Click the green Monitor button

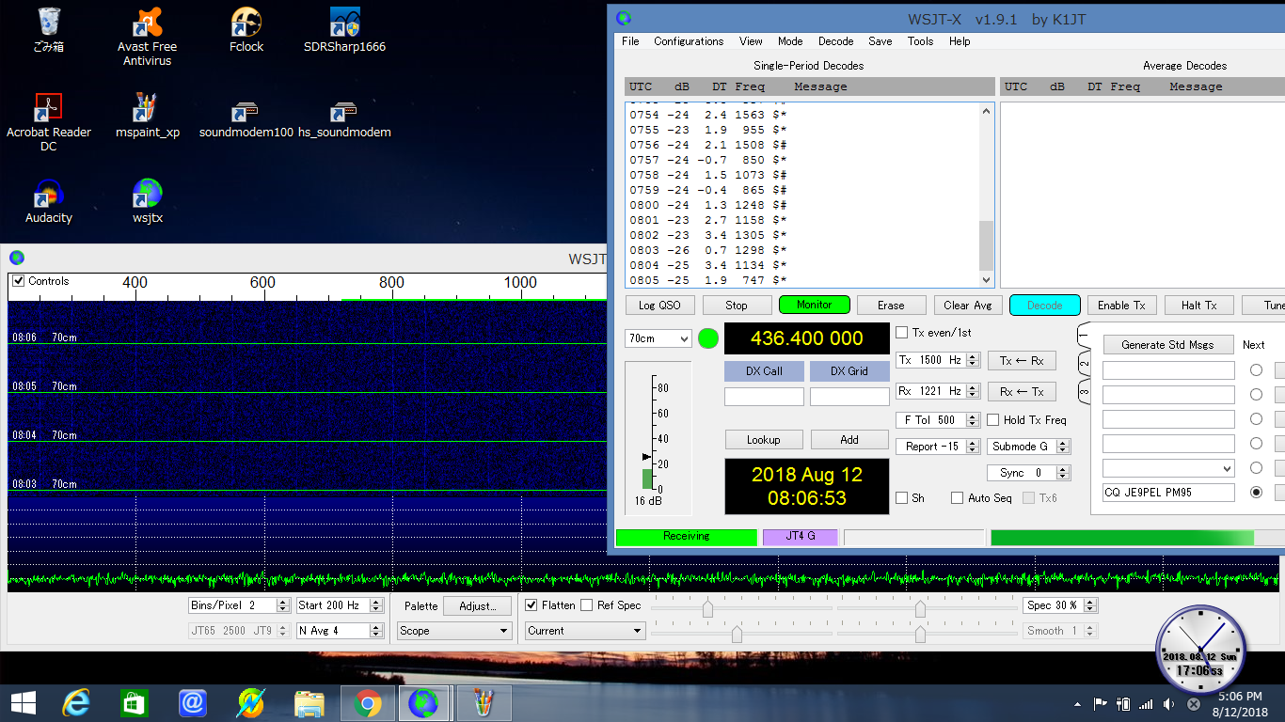815,305
